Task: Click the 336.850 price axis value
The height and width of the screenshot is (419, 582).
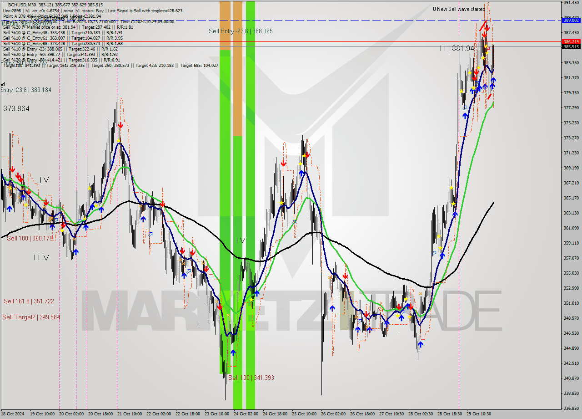Action: [571, 408]
